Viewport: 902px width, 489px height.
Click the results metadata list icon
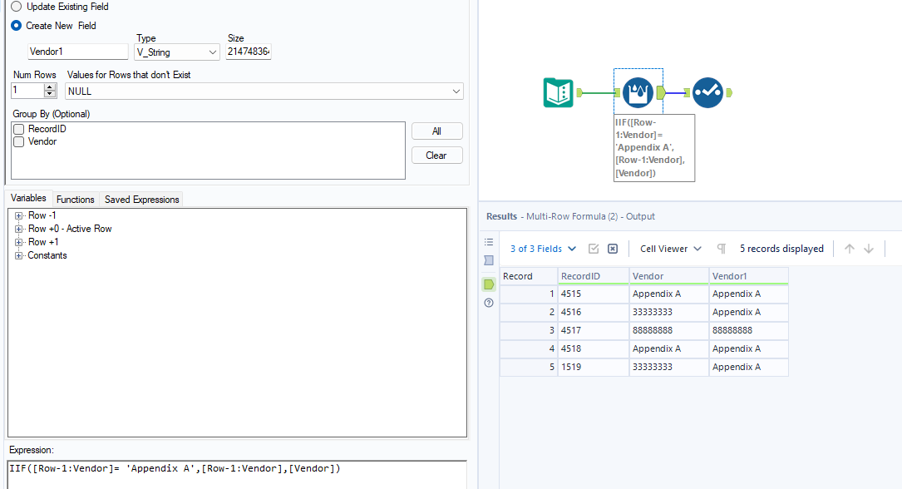(x=489, y=242)
